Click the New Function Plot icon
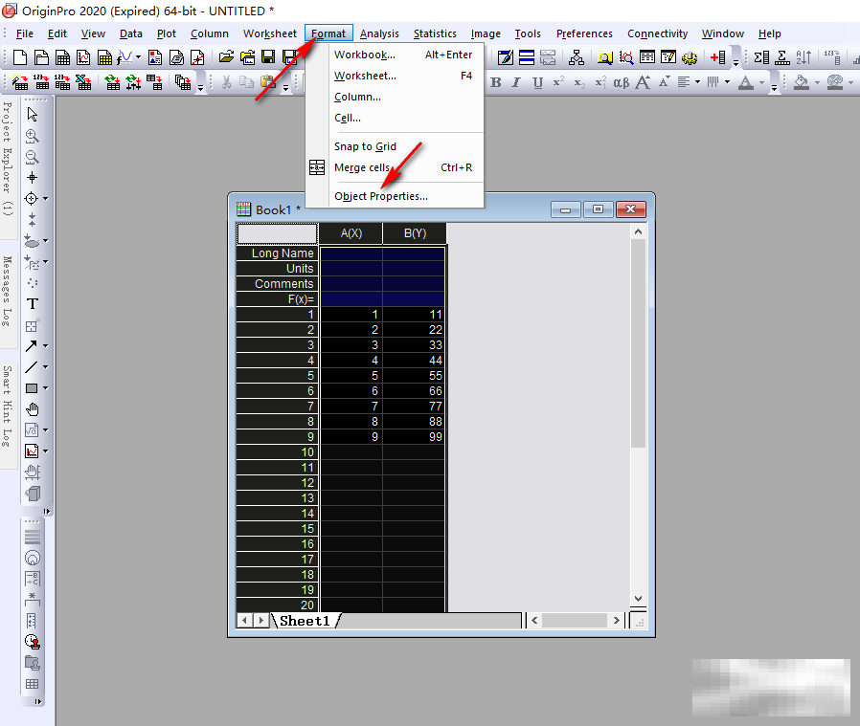 click(x=124, y=57)
